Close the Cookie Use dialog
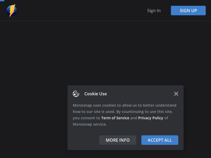 176,94
